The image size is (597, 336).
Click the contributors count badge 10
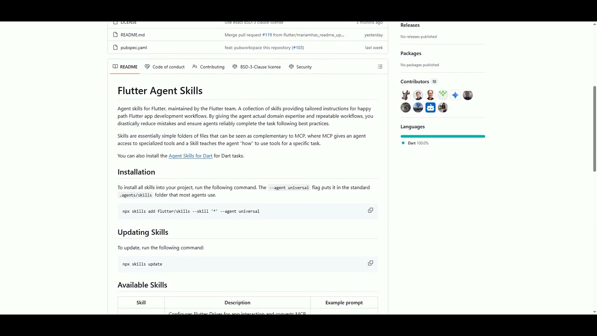(434, 82)
